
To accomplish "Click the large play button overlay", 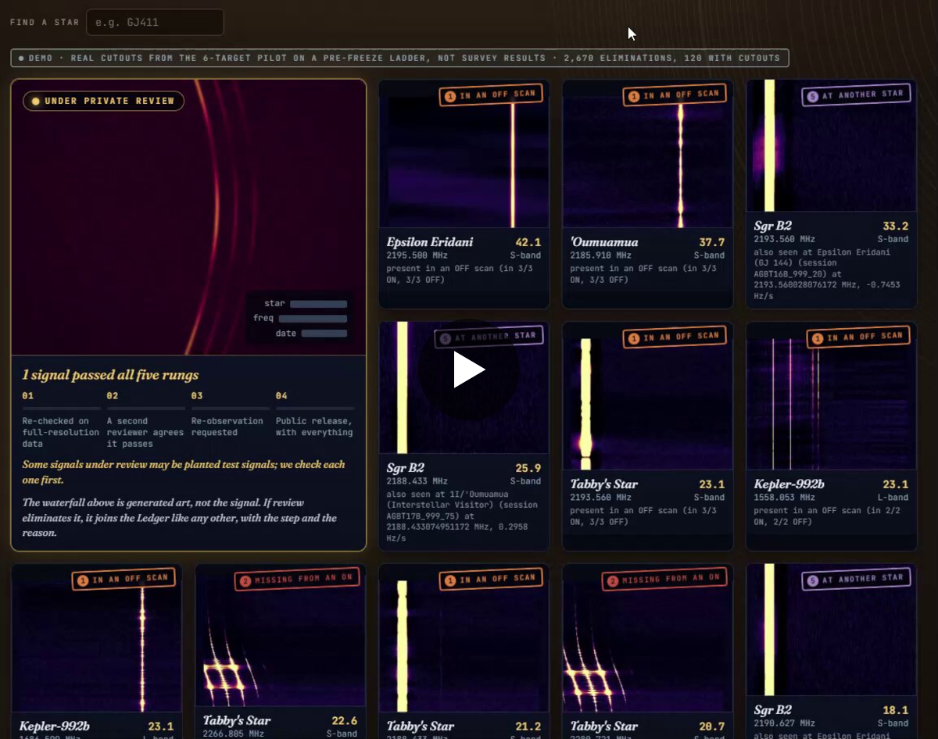I will pyautogui.click(x=469, y=369).
